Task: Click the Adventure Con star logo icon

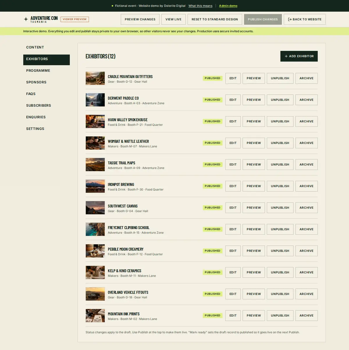Action: 26,19
